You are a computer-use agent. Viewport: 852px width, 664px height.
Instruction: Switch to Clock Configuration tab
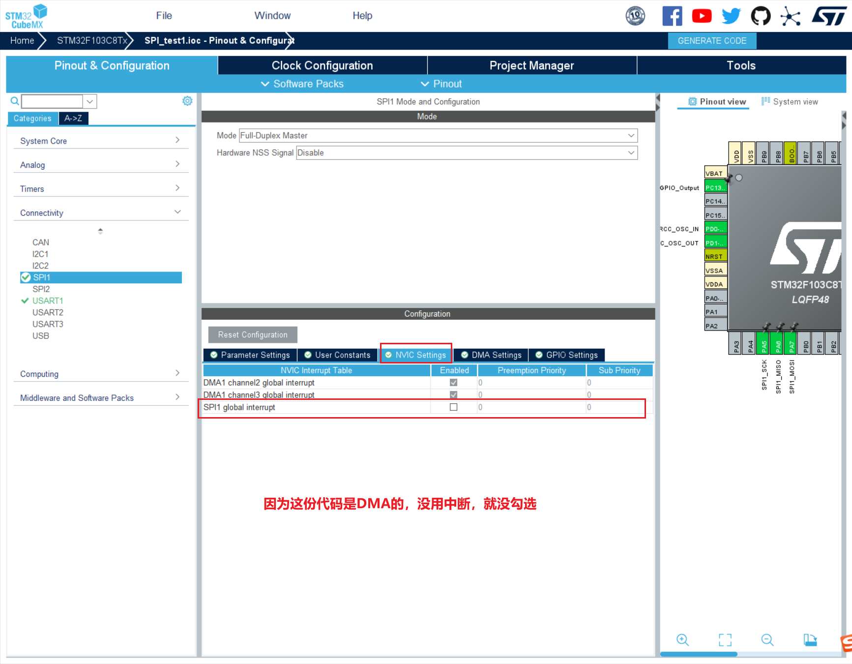[x=323, y=65]
